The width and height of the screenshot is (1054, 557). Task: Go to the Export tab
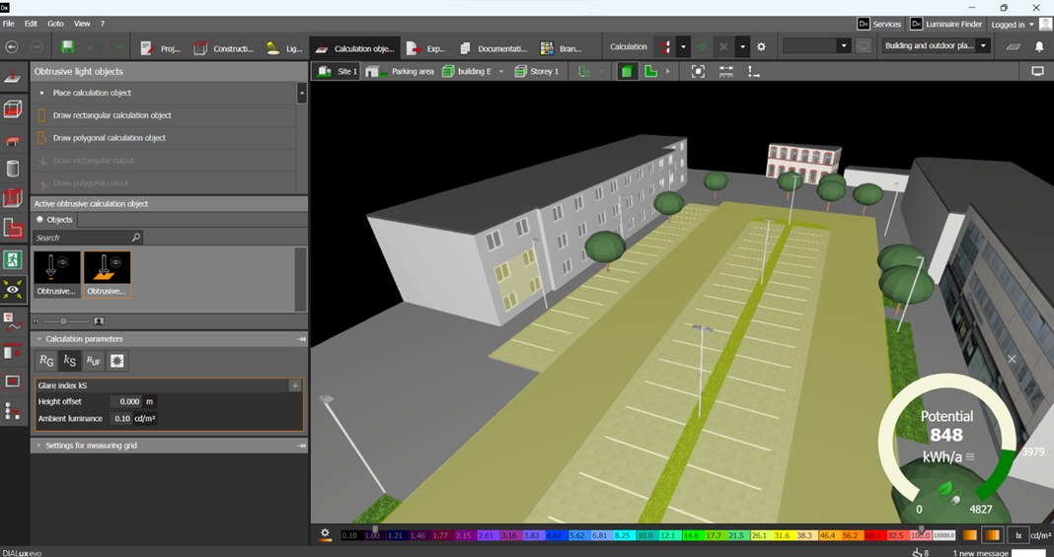point(426,48)
